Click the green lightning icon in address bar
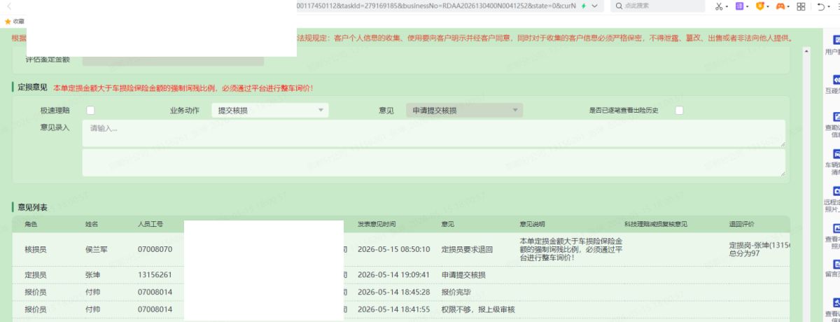Image resolution: width=840 pixels, height=322 pixels. click(584, 6)
